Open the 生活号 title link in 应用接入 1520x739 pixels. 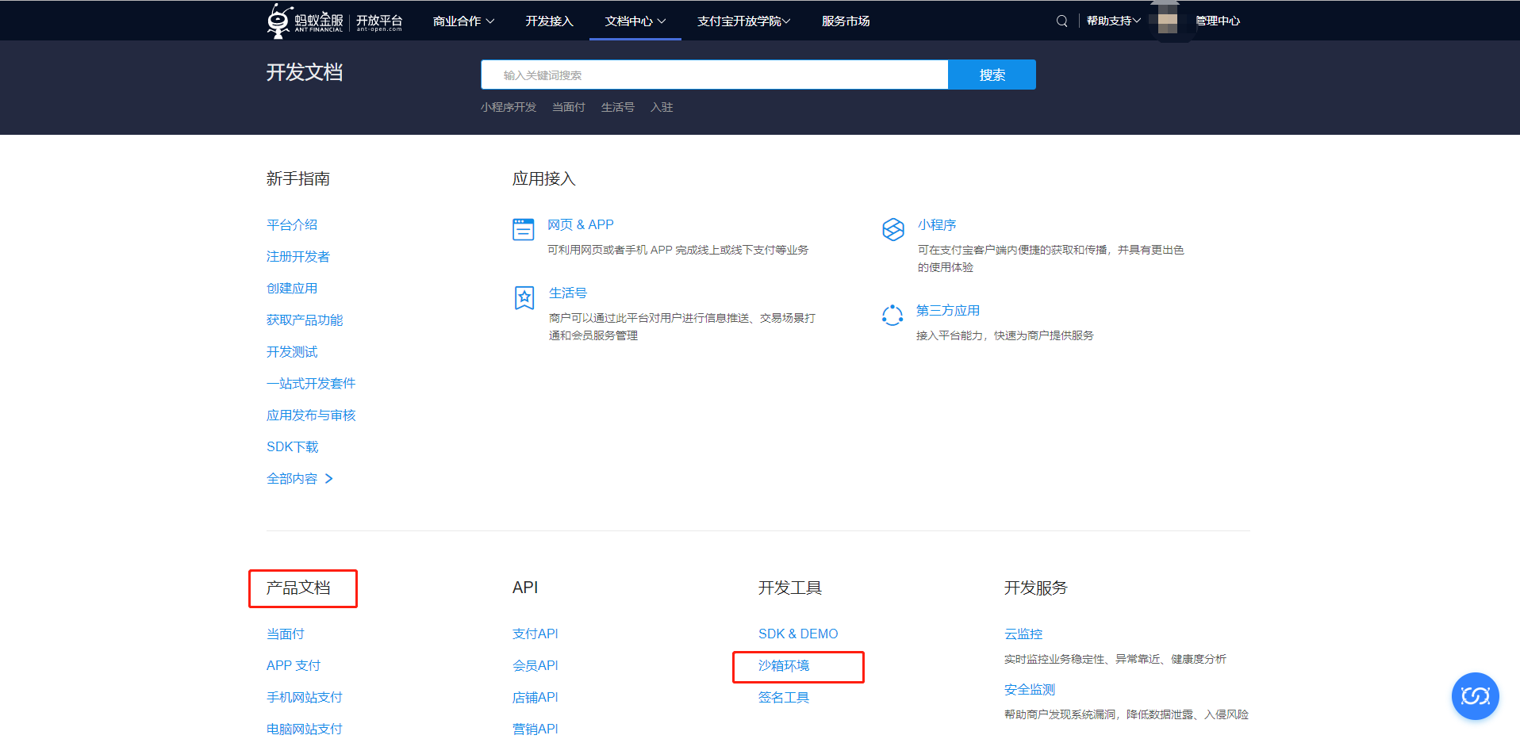568,293
